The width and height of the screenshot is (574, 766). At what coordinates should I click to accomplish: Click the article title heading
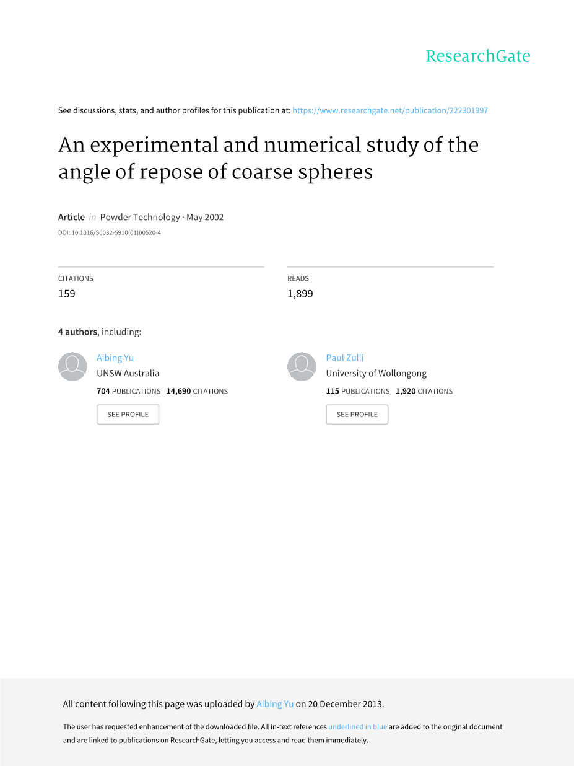[268, 158]
